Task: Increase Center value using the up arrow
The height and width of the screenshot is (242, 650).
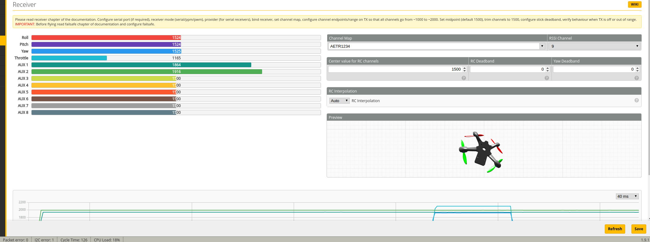Action: (465, 68)
